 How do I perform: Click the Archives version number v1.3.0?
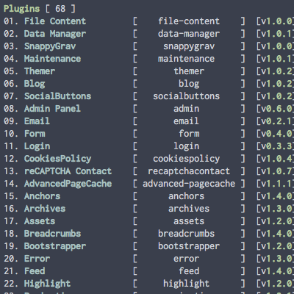pos(275,209)
